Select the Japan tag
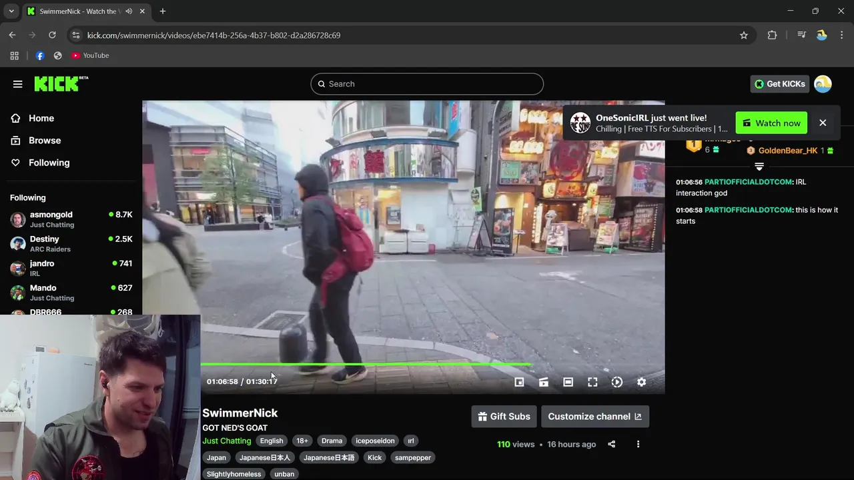The width and height of the screenshot is (854, 480). tap(216, 457)
